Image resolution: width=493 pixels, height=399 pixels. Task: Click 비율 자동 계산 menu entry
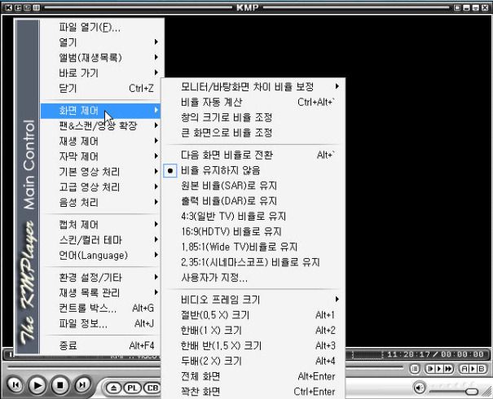coord(253,102)
